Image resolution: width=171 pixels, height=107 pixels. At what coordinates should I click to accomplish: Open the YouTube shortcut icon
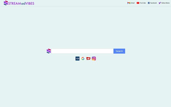click(x=138, y=3)
